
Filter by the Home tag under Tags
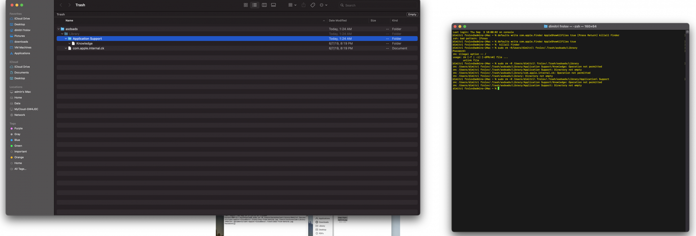pos(18,163)
